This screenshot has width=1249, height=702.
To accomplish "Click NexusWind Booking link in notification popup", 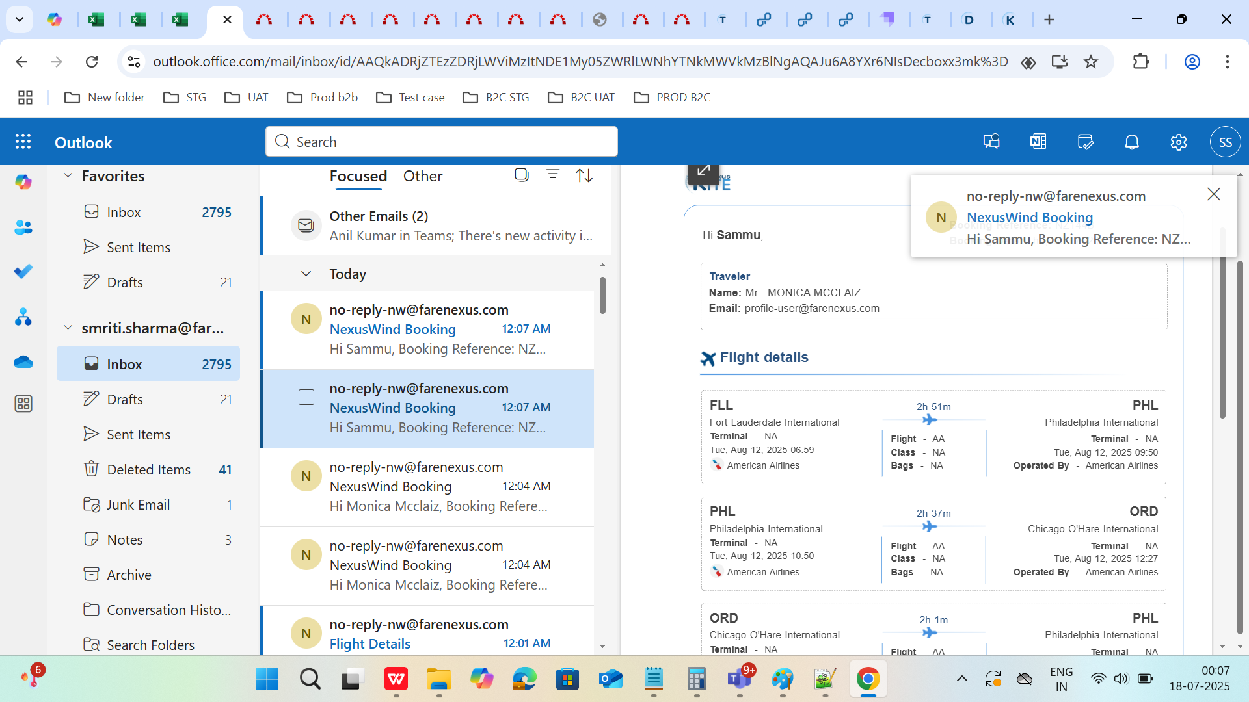I will [x=1029, y=218].
